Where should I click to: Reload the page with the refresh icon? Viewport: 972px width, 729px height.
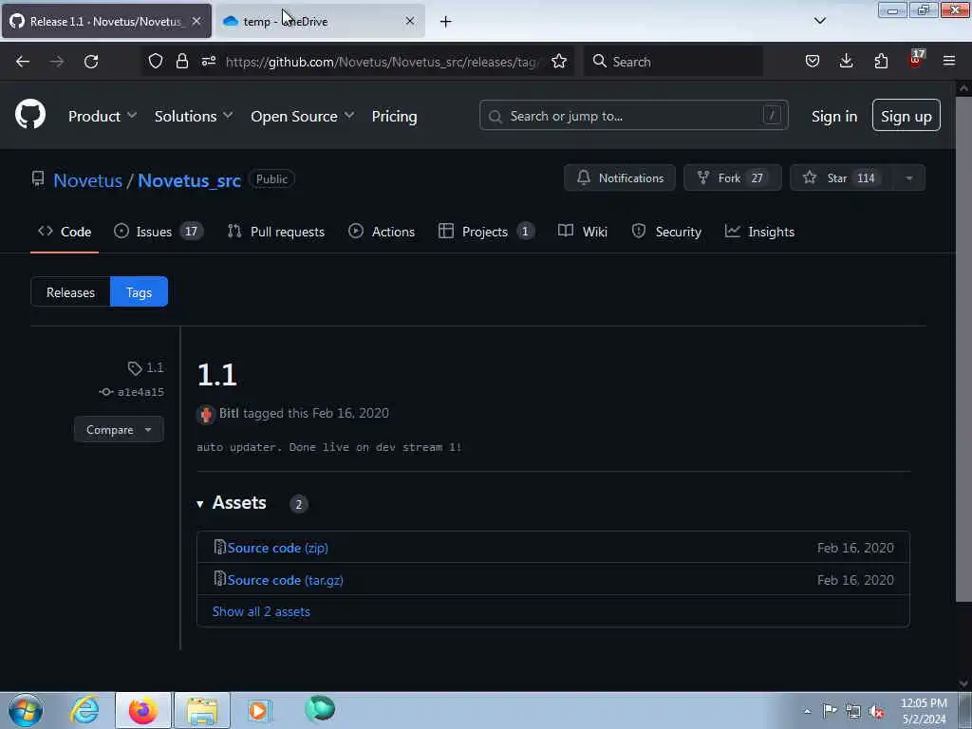91,62
